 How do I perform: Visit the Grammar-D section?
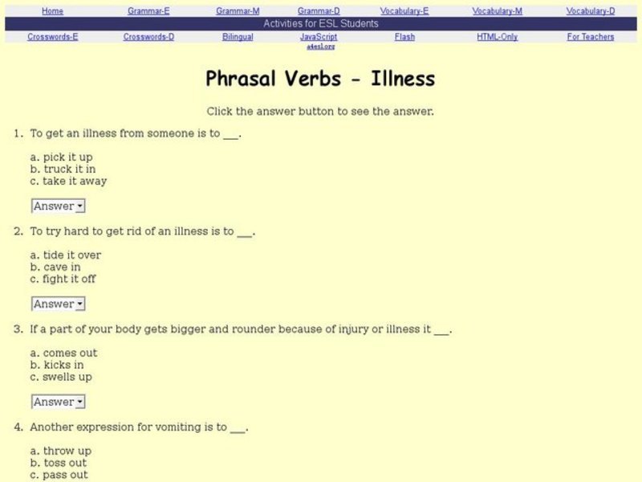pos(318,11)
